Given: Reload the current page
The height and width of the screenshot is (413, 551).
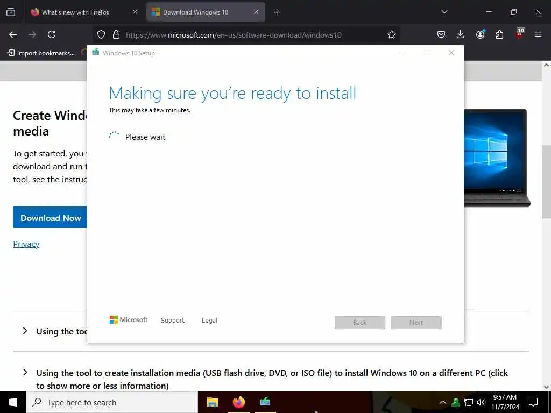Looking at the screenshot, I should [x=52, y=34].
